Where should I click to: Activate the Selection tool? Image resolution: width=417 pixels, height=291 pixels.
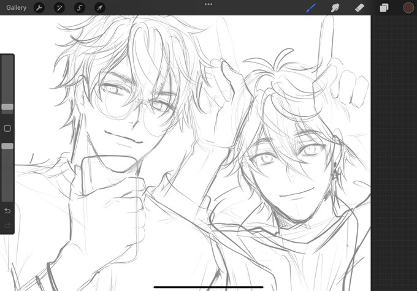click(80, 8)
